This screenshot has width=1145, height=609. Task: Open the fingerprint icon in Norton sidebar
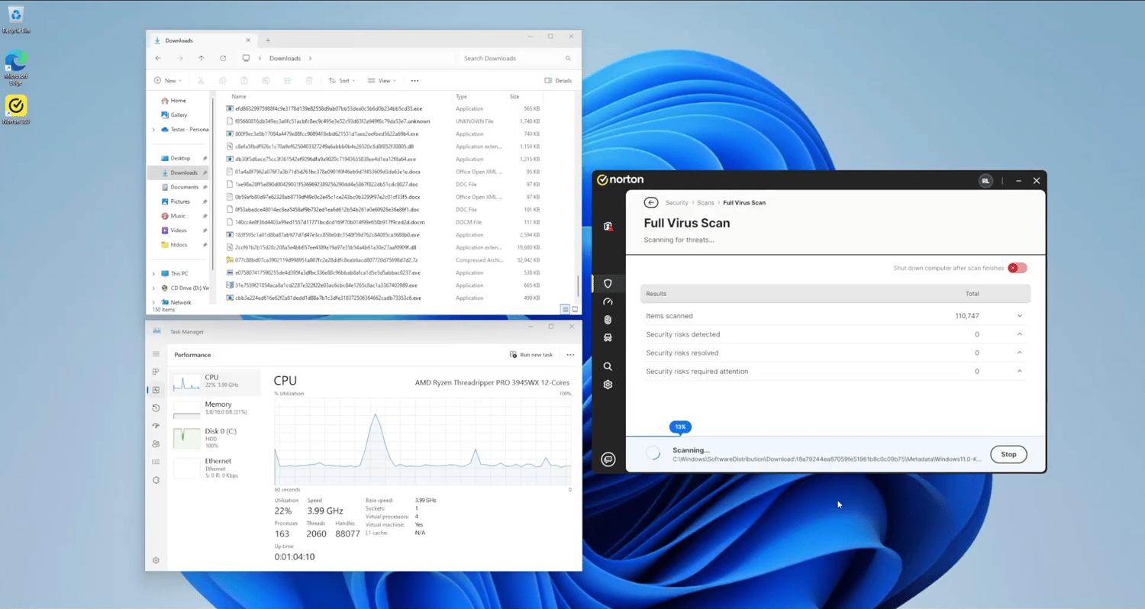point(608,320)
